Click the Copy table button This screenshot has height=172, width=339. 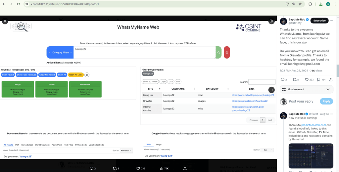click(163, 81)
